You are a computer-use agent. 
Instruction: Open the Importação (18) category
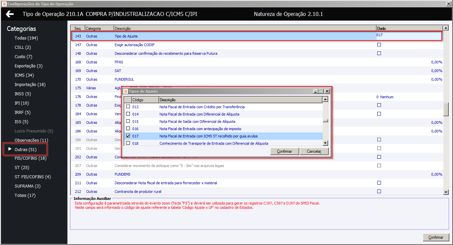coord(30,85)
